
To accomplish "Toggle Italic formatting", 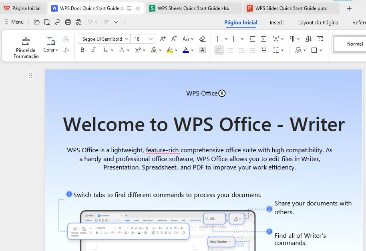I will [x=94, y=50].
